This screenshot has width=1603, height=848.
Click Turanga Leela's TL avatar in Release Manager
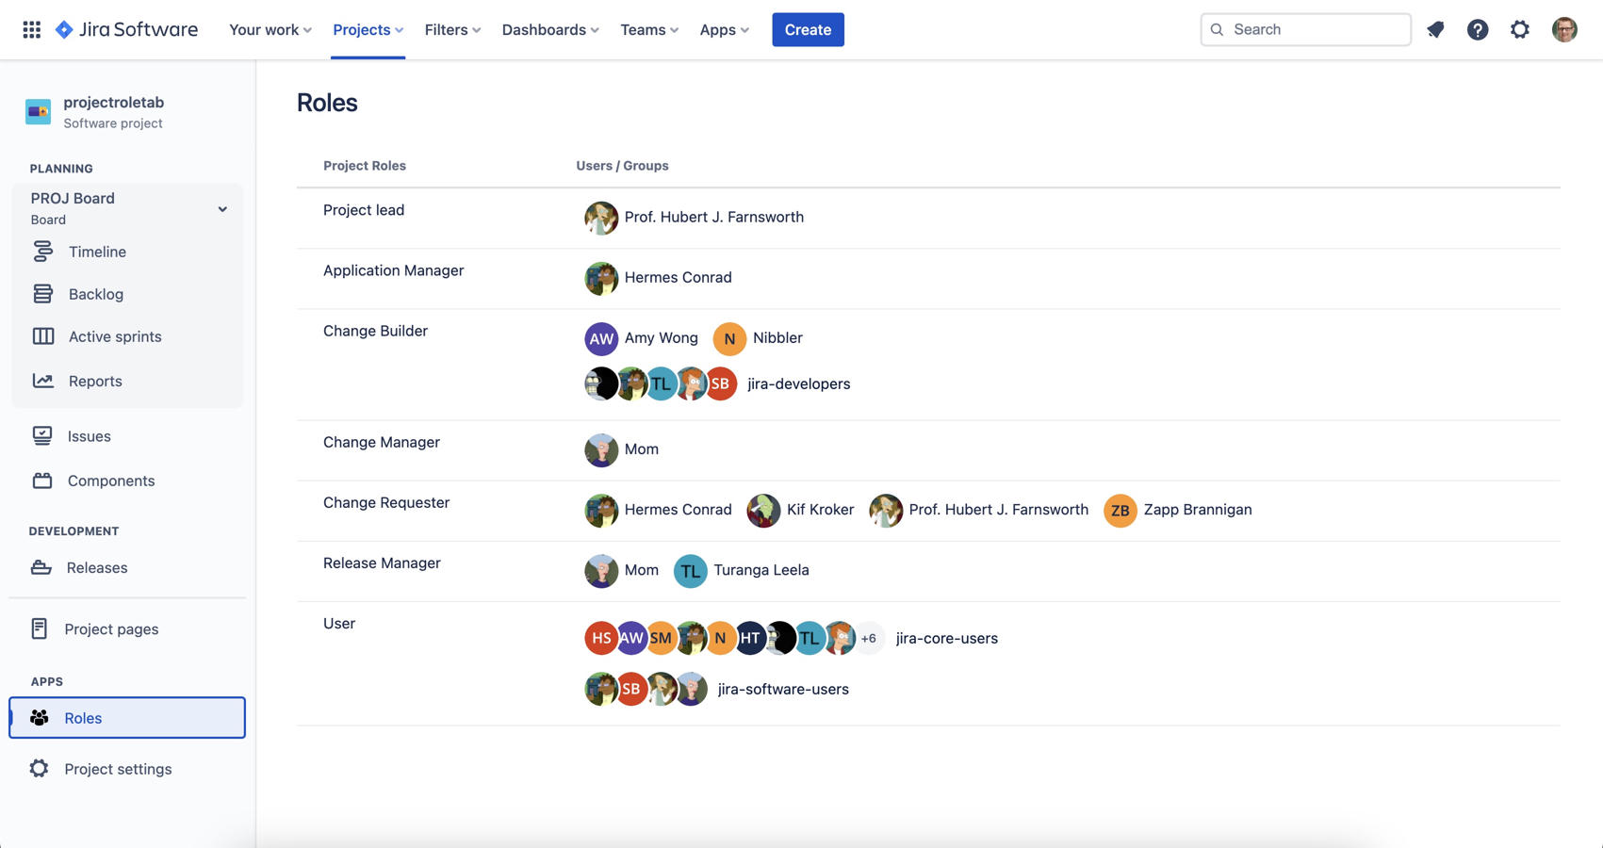pyautogui.click(x=690, y=571)
